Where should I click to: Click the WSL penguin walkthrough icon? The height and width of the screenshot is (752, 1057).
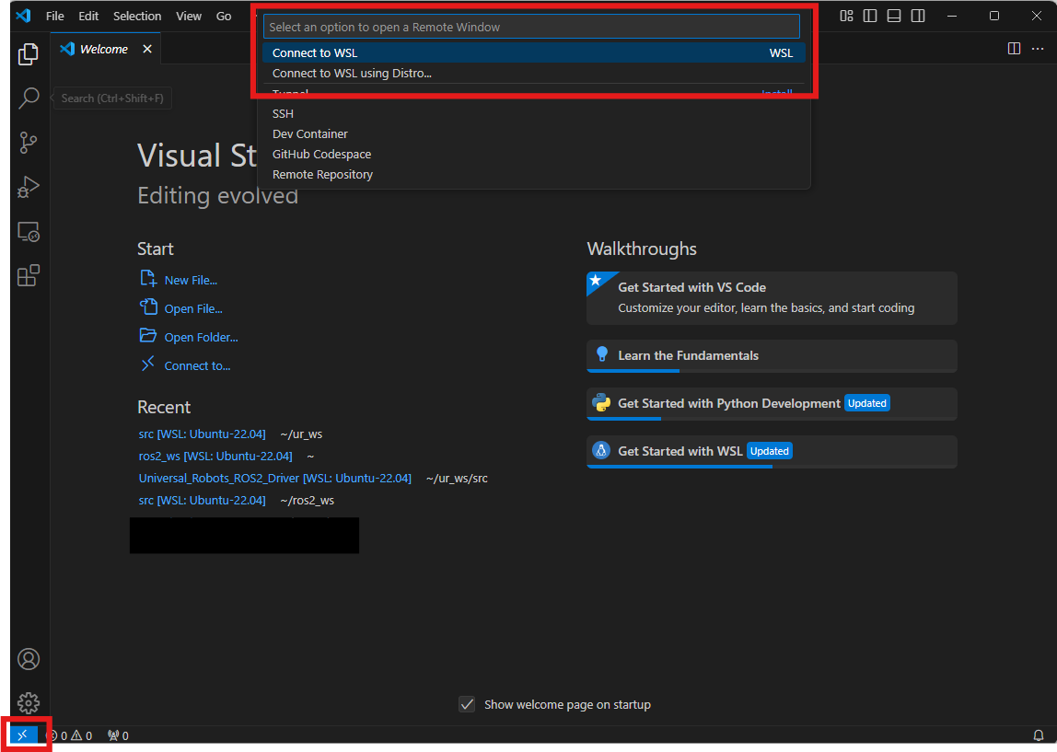click(600, 450)
